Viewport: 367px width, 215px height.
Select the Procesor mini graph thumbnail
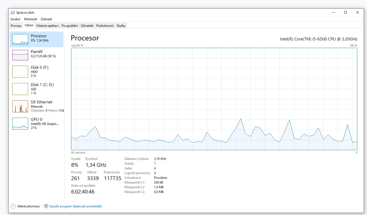20,39
